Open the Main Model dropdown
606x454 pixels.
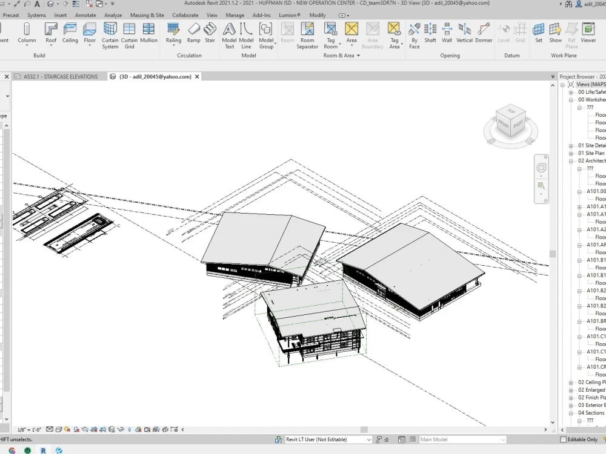504,439
